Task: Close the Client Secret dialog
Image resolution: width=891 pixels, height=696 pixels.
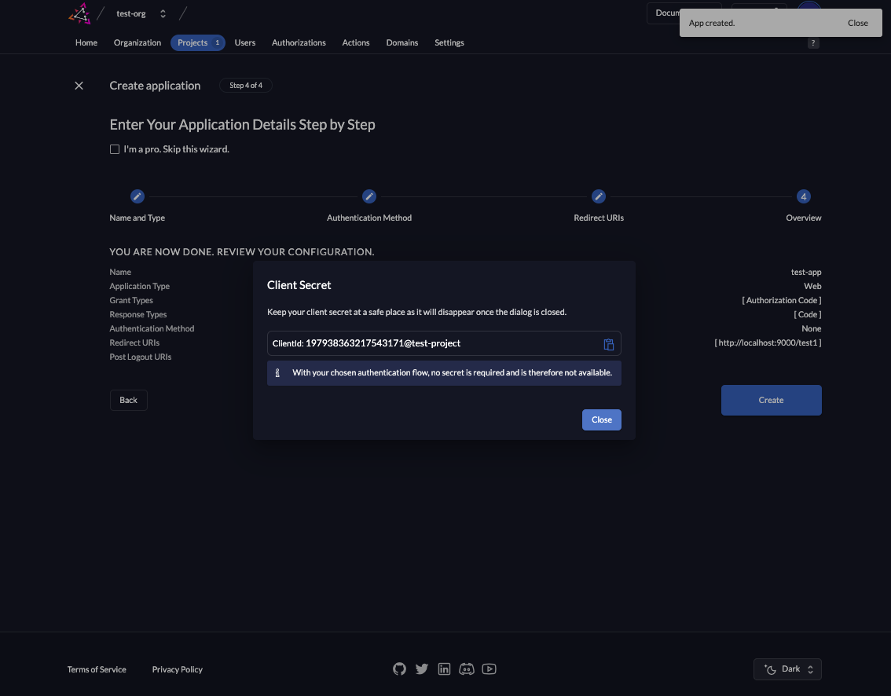Action: [602, 419]
